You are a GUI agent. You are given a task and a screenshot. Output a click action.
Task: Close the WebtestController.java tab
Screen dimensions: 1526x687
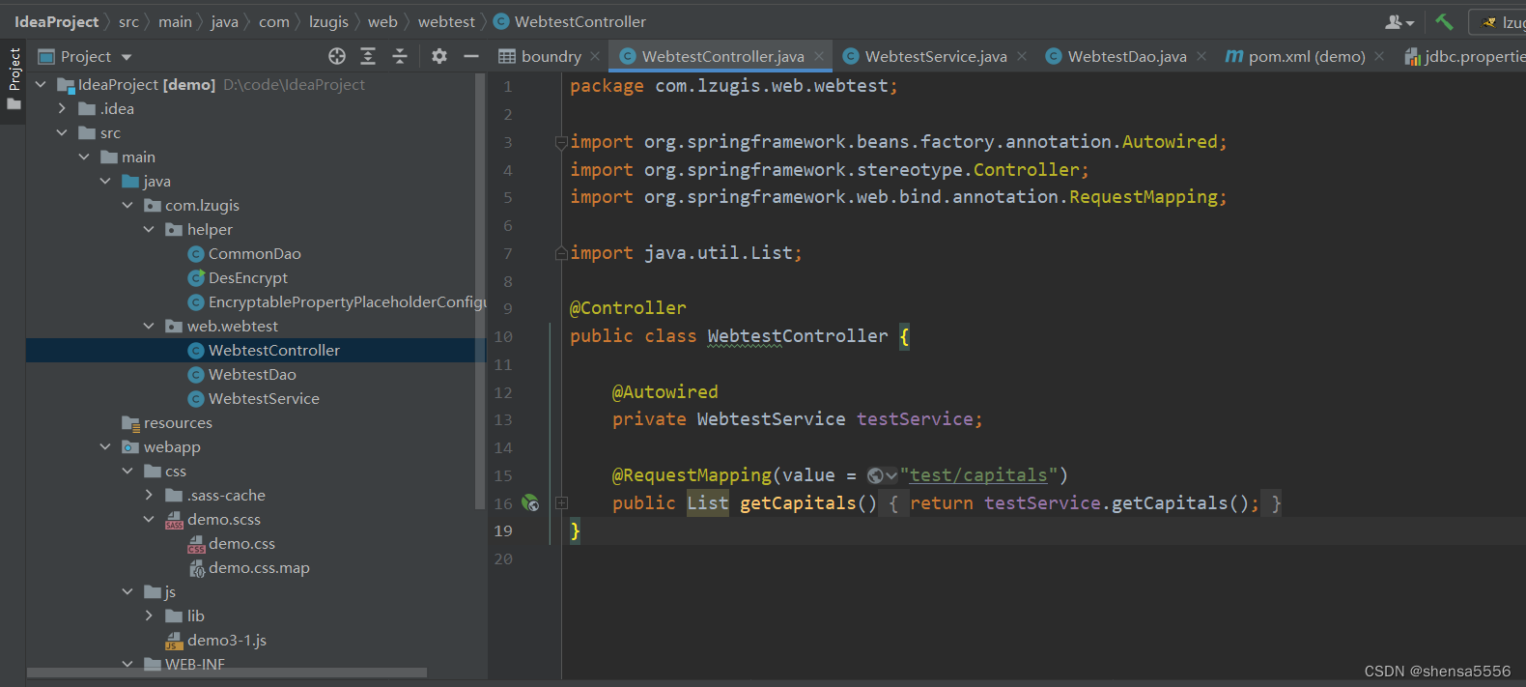(818, 56)
